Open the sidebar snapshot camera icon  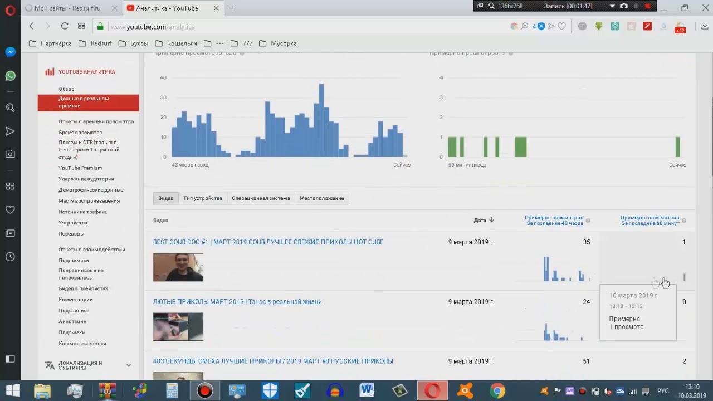pos(10,154)
